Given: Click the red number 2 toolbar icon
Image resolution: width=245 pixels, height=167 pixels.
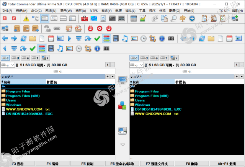Looking at the screenshot, I should coord(14,18).
